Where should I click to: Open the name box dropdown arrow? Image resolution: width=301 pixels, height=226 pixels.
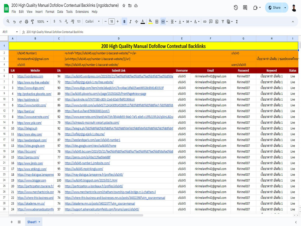pyautogui.click(x=17, y=32)
